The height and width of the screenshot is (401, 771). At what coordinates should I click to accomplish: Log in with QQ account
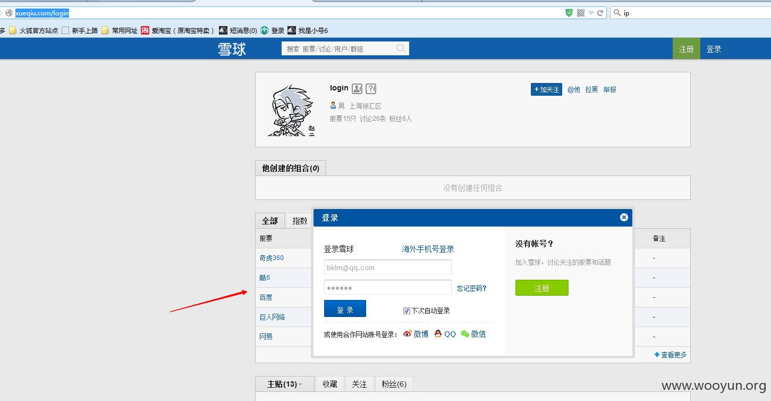(445, 334)
